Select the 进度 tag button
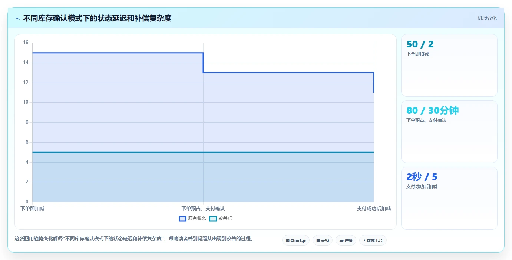Image resolution: width=512 pixels, height=260 pixels. tap(346, 240)
